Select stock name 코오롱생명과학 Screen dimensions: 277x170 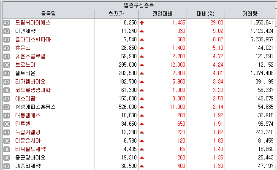[x=33, y=90]
